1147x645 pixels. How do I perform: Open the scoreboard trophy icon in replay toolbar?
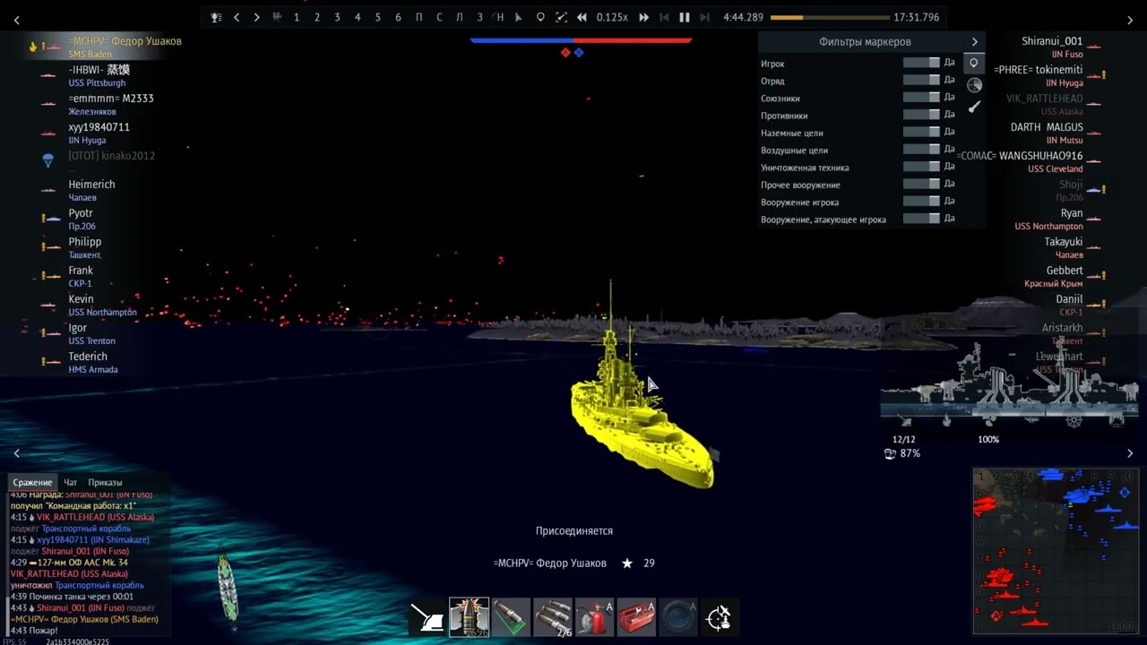[x=216, y=17]
